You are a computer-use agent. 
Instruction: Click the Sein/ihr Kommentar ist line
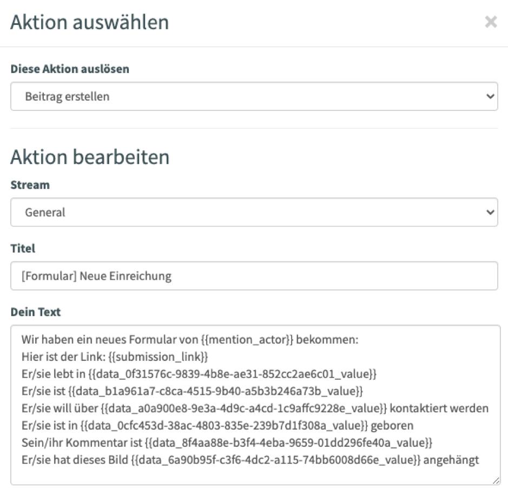coord(227,443)
